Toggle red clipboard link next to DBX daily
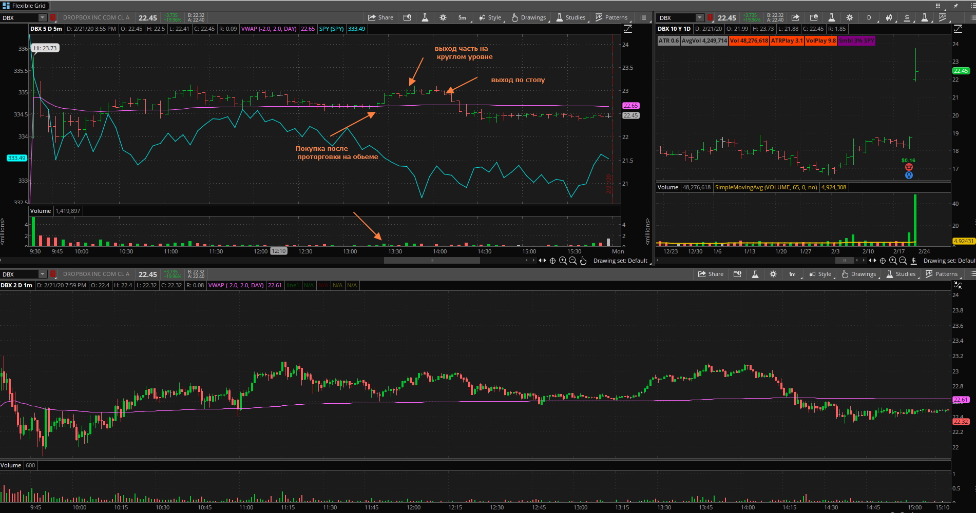The height and width of the screenshot is (513, 976). 710,17
